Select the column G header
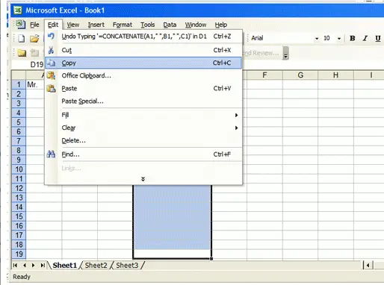The width and height of the screenshot is (384, 285). (x=300, y=75)
